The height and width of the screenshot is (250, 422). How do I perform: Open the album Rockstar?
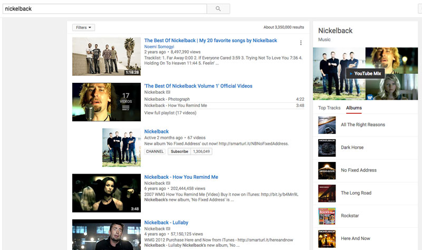pyautogui.click(x=350, y=216)
